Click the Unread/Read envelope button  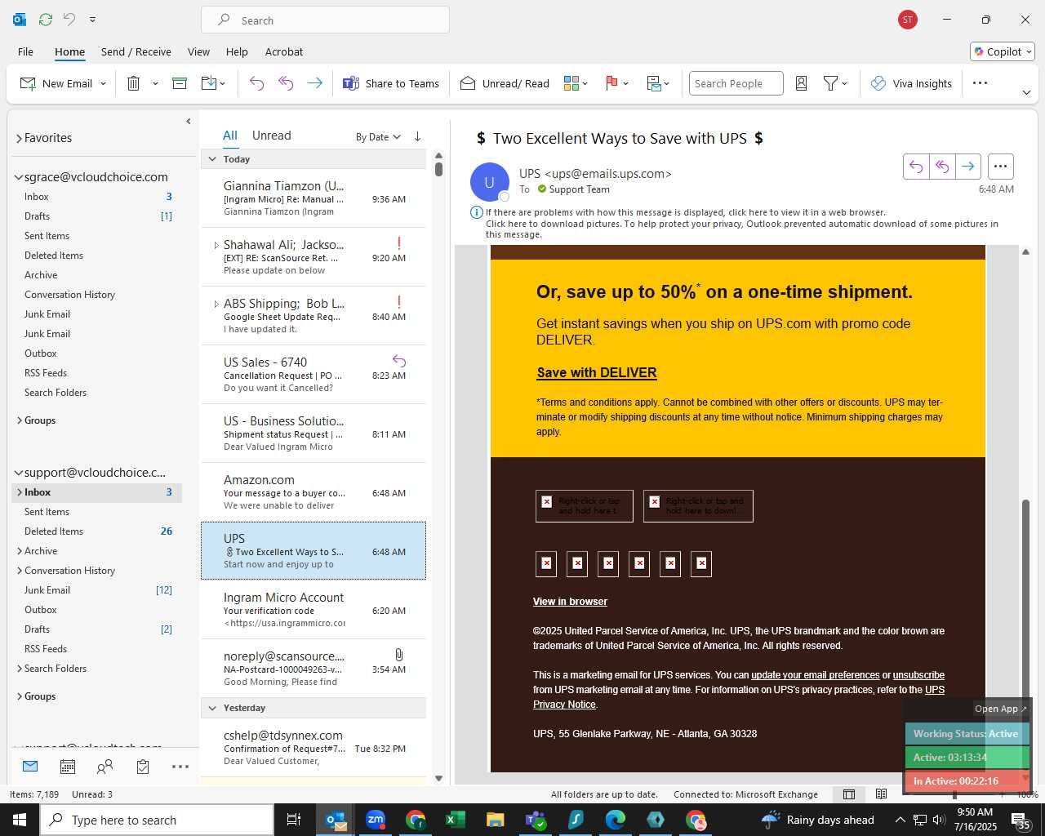tap(505, 83)
